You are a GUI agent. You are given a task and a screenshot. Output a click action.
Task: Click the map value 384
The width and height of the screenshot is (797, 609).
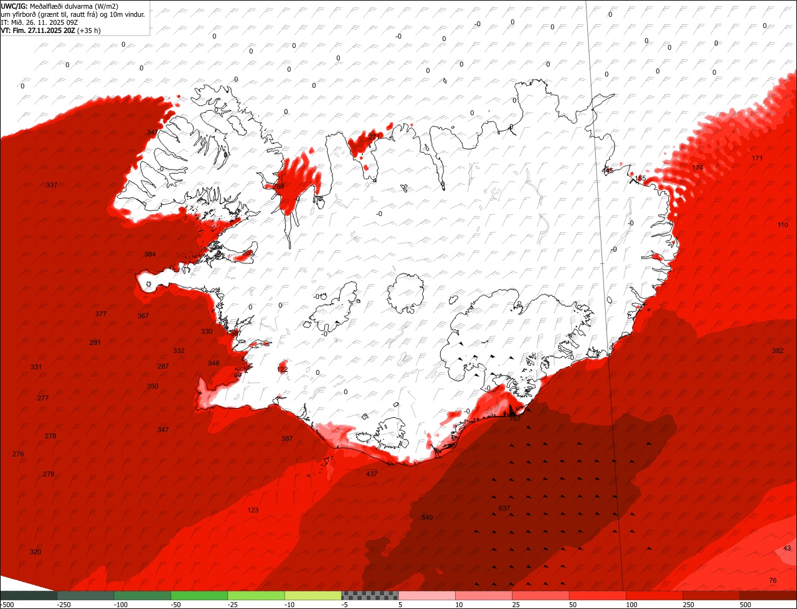tap(150, 255)
